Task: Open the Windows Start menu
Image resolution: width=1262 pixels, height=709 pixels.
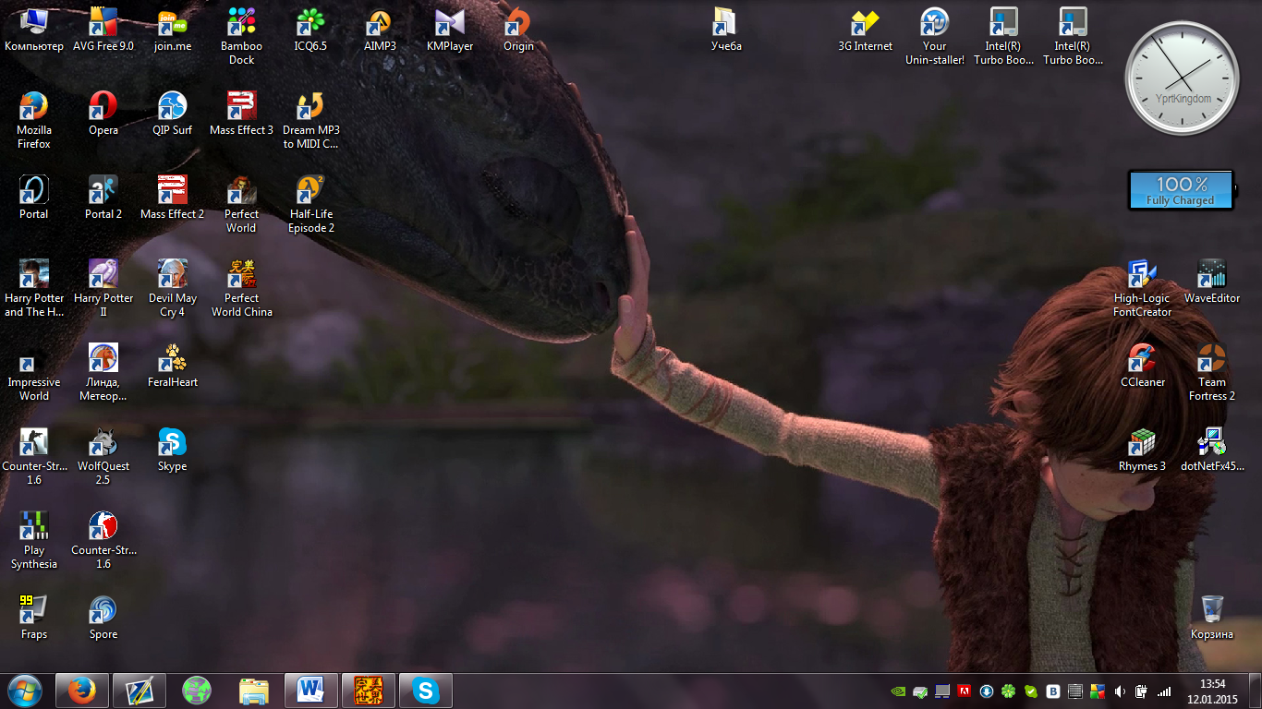Action: pos(25,690)
